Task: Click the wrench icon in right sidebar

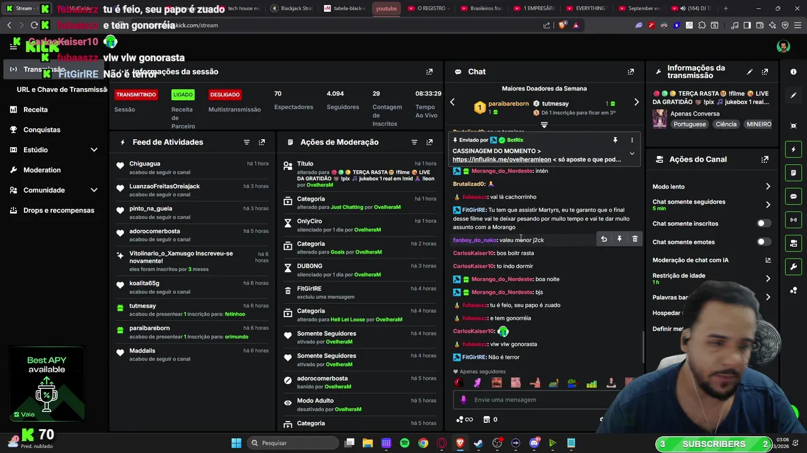Action: (x=794, y=267)
